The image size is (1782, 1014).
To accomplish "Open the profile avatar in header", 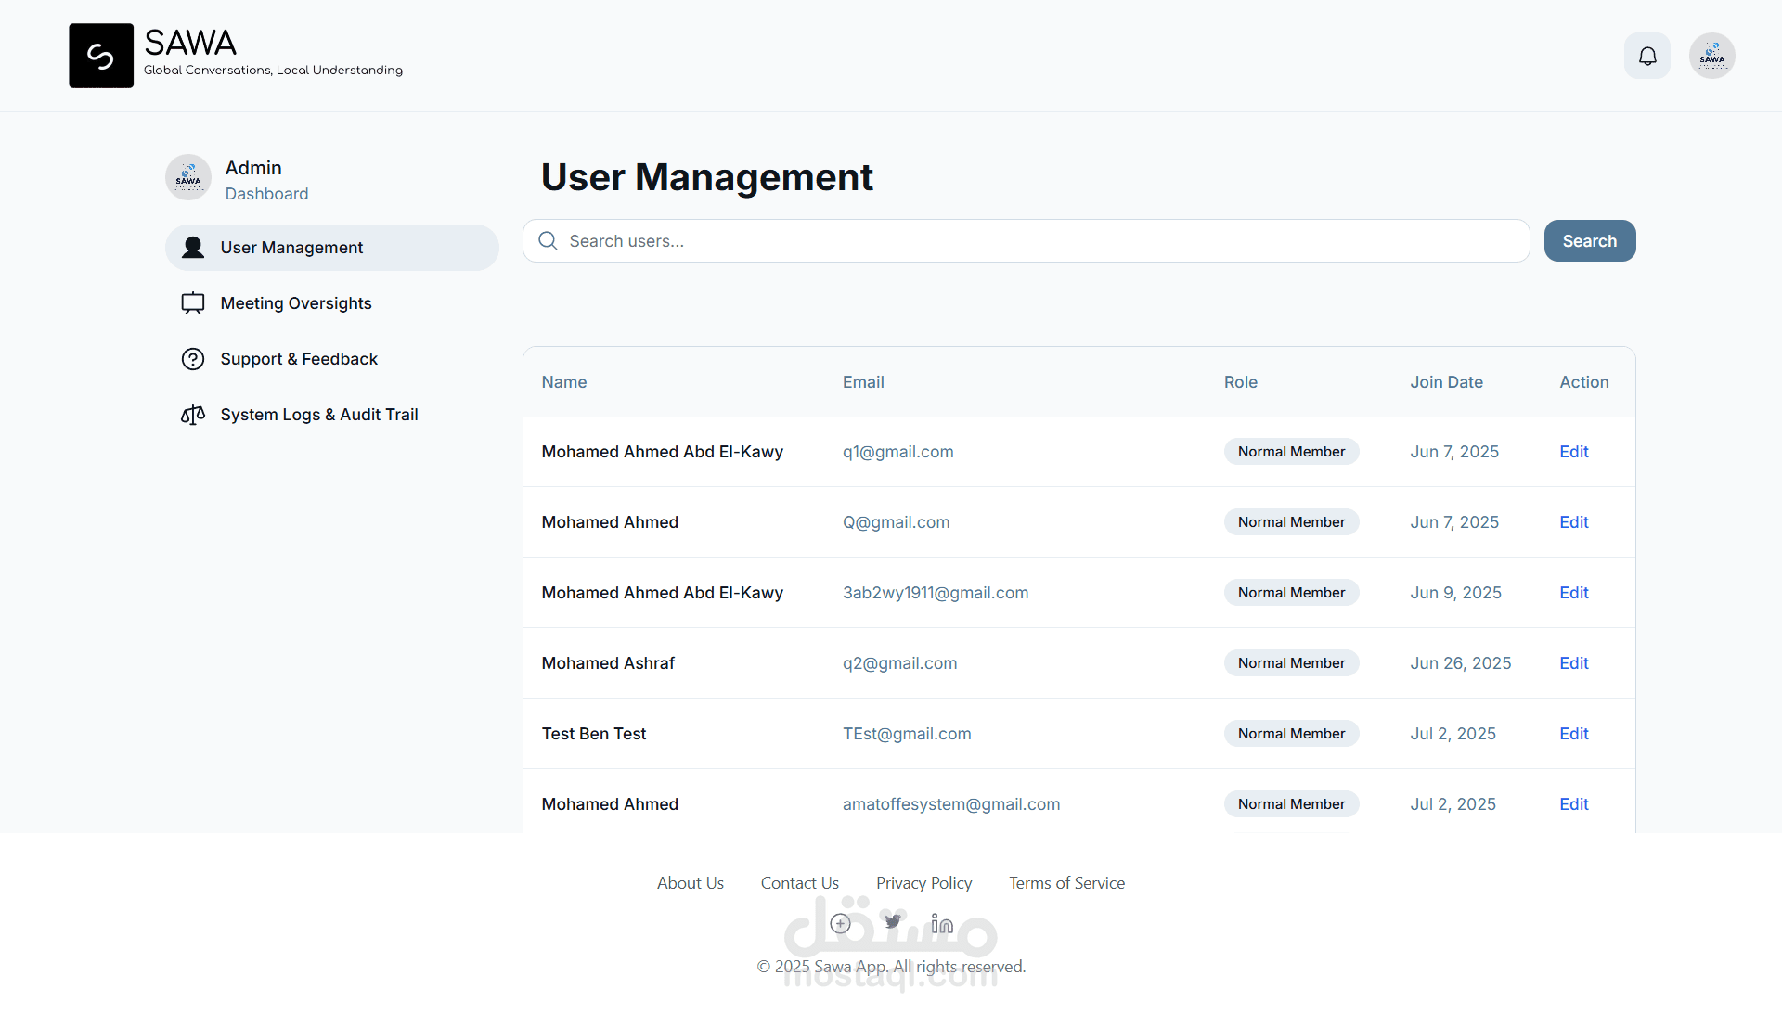I will coord(1711,57).
